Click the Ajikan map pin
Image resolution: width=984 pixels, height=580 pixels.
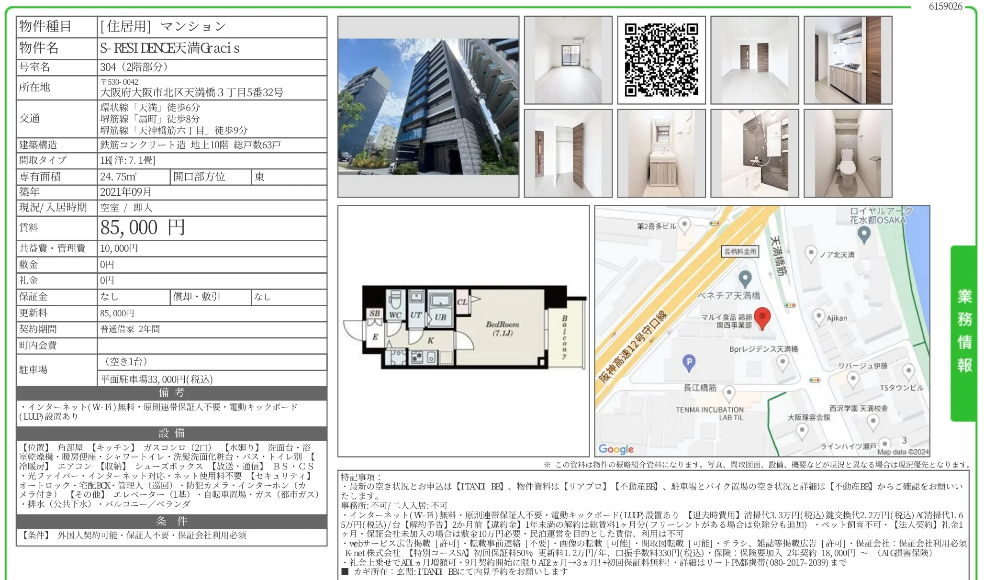(x=819, y=317)
